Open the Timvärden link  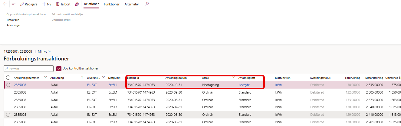(x=13, y=20)
